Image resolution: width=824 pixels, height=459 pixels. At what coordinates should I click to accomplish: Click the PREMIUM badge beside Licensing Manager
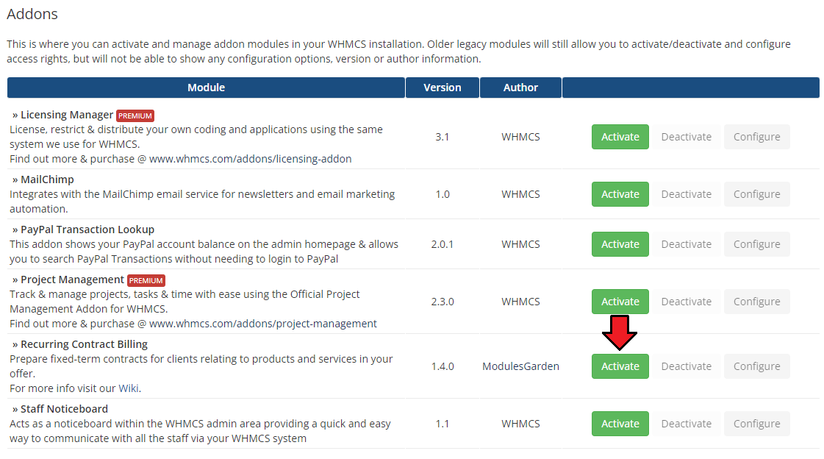tap(135, 115)
